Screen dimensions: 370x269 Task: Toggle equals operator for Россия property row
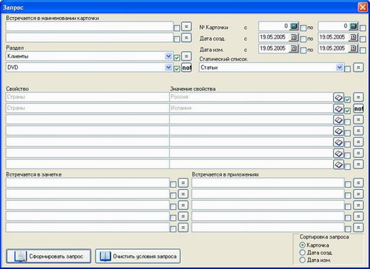pyautogui.click(x=358, y=97)
